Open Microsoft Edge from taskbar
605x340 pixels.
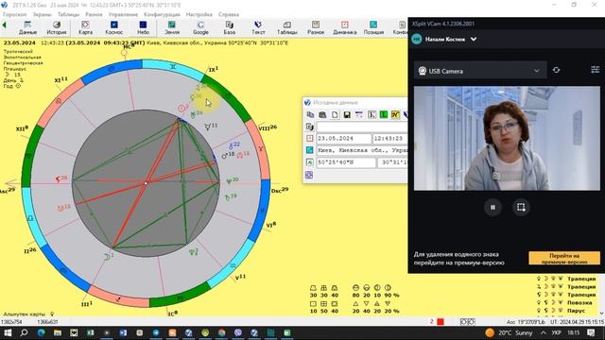(x=41, y=332)
